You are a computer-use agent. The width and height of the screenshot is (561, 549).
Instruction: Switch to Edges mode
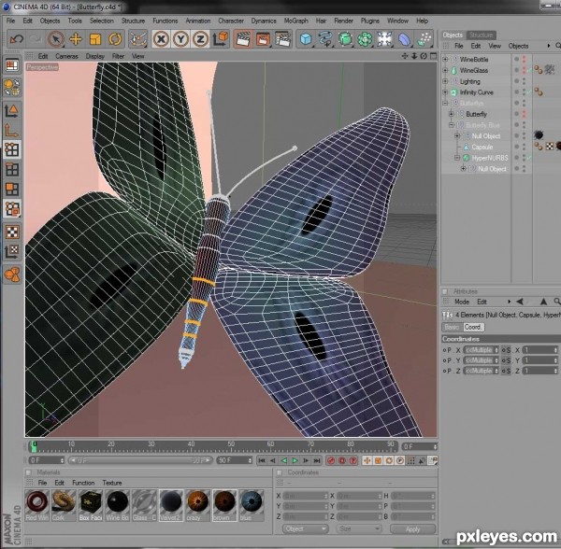point(12,169)
